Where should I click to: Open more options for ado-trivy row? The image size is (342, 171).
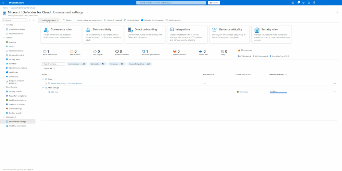coord(334,92)
